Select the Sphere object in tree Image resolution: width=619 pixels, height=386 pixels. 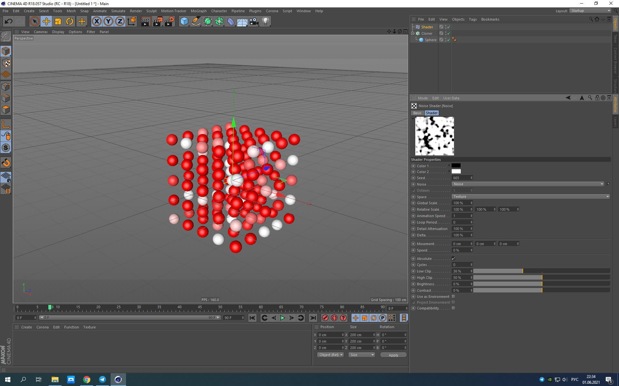point(430,40)
